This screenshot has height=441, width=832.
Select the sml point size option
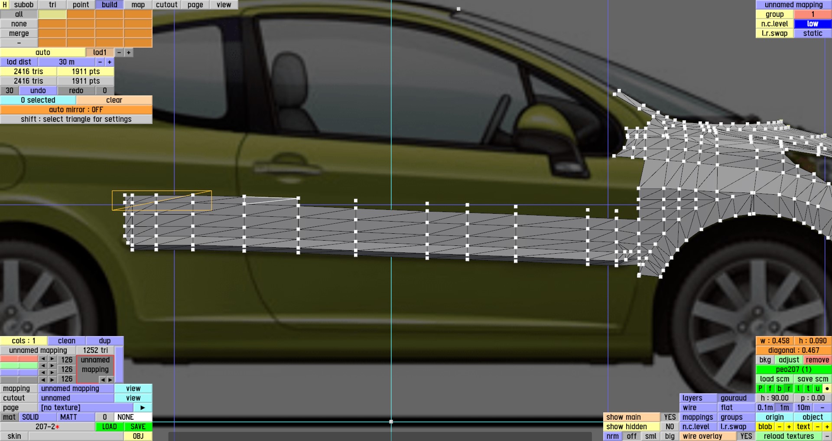(650, 436)
